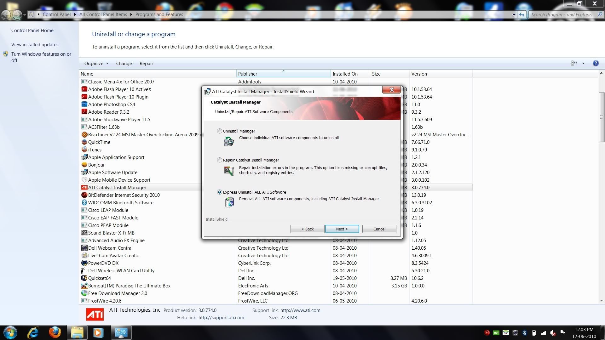Screen dimensions: 605x340
Task: Click the taskbar clock showing 12:03 PM
Action: pyautogui.click(x=584, y=333)
